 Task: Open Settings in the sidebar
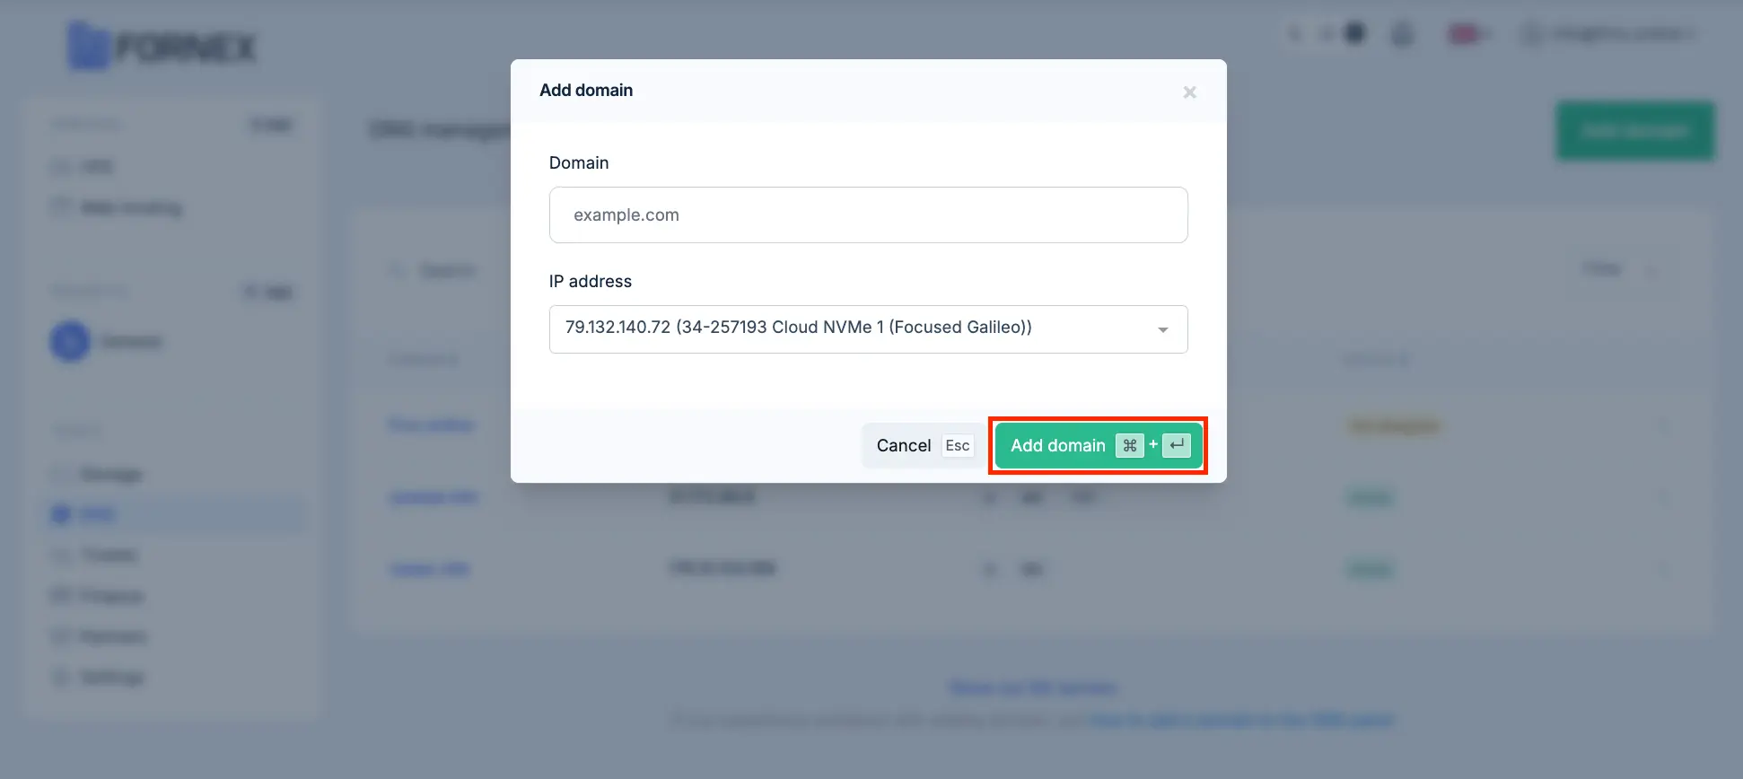point(99,677)
